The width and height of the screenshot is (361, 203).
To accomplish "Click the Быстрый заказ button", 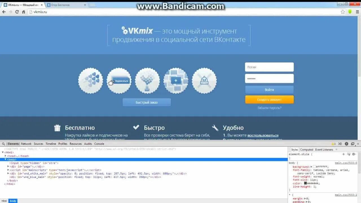I will click(x=147, y=102).
